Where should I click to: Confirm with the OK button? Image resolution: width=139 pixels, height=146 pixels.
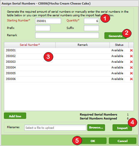(93, 141)
